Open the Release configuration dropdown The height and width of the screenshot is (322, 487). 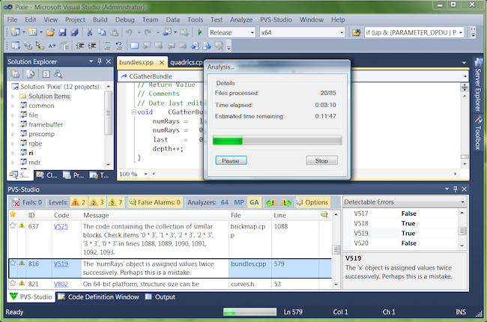(x=252, y=32)
